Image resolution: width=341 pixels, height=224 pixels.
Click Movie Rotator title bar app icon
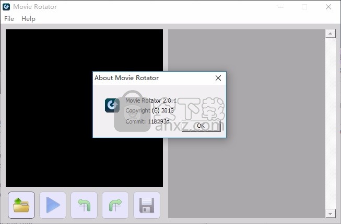pos(6,7)
